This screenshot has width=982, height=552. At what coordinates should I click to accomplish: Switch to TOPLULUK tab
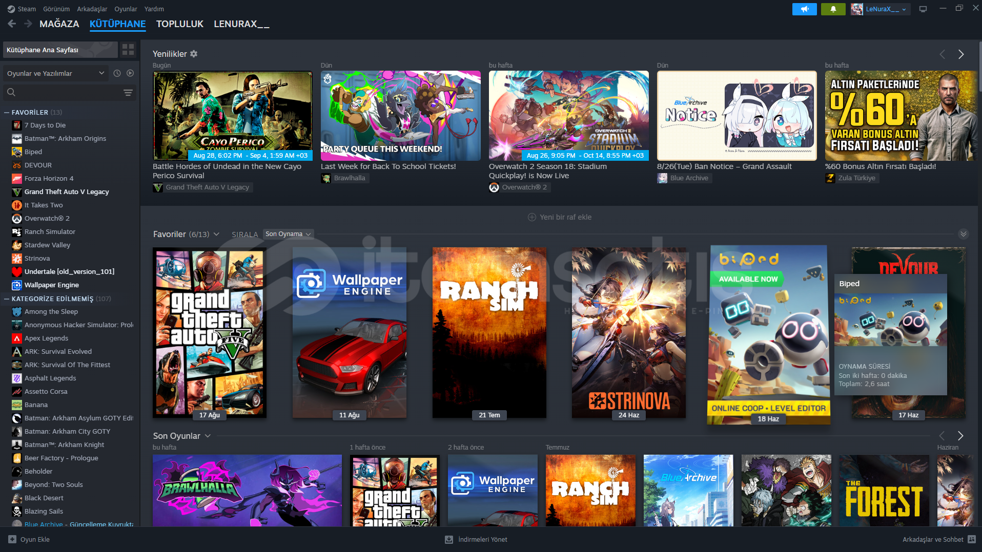coord(180,24)
